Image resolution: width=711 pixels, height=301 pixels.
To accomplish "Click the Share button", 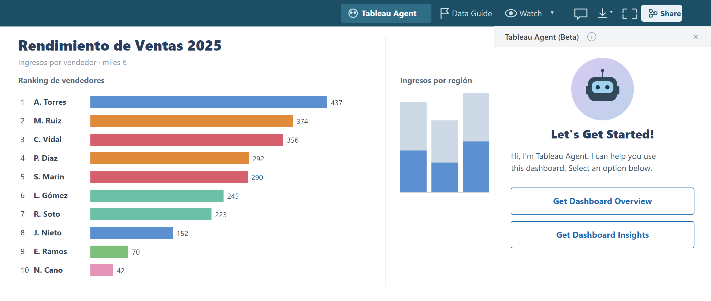I will coord(662,13).
